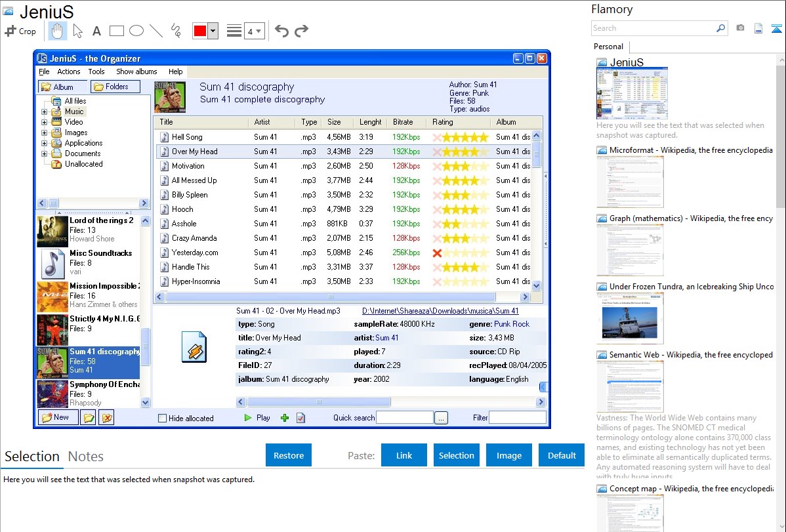786x532 pixels.
Task: Click the Unallocated folder icon
Action: point(56,164)
